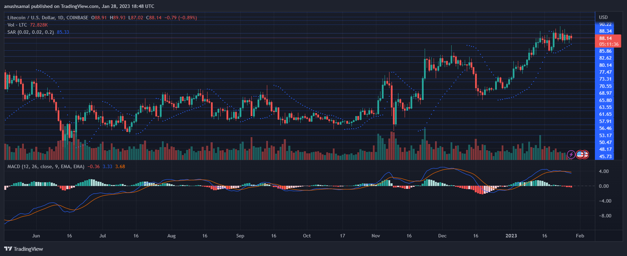Click the anushsamal published on TradingView.com header

click(79, 6)
